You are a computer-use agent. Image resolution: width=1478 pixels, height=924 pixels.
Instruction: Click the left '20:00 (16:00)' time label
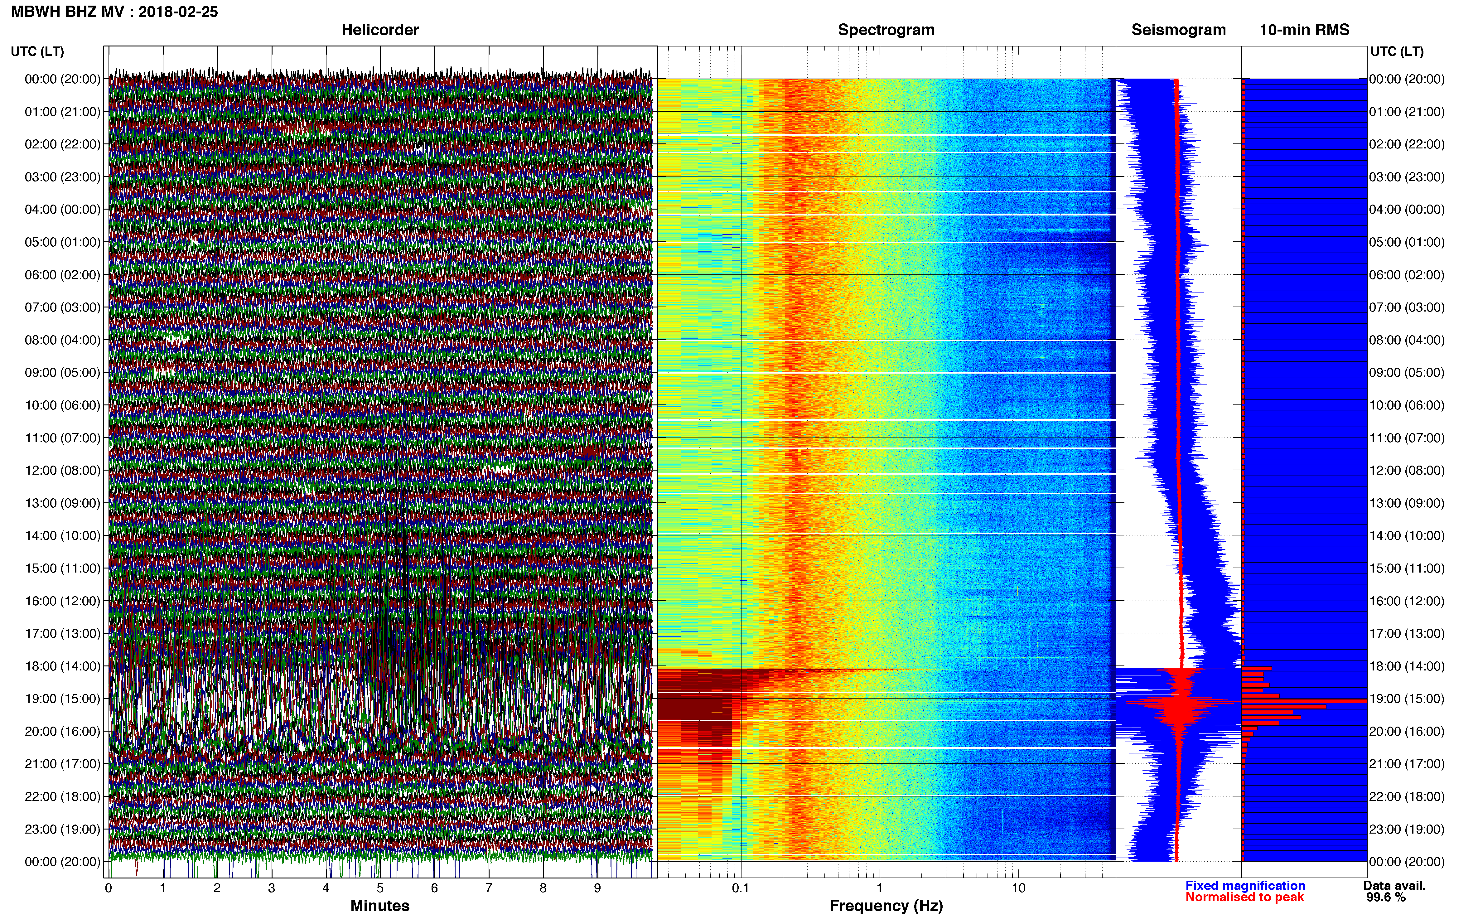coord(62,732)
